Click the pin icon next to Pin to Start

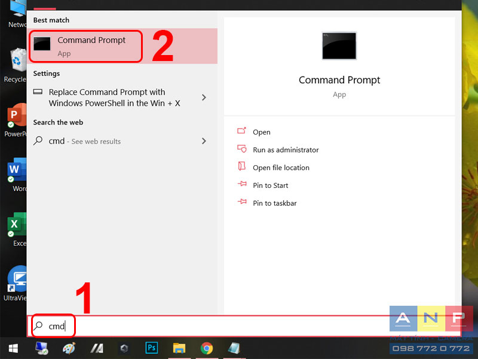click(242, 184)
